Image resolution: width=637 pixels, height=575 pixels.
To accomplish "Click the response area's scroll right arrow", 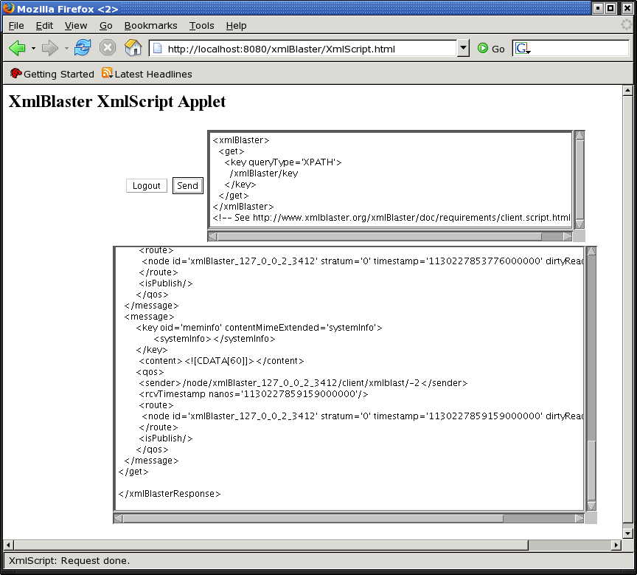I will point(579,518).
